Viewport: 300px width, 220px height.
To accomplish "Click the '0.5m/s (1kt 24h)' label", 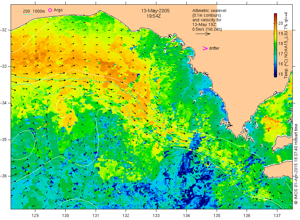I will (207, 29).
